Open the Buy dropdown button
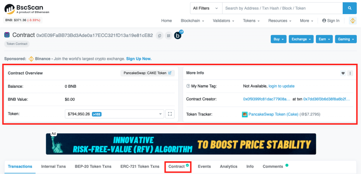 point(279,39)
